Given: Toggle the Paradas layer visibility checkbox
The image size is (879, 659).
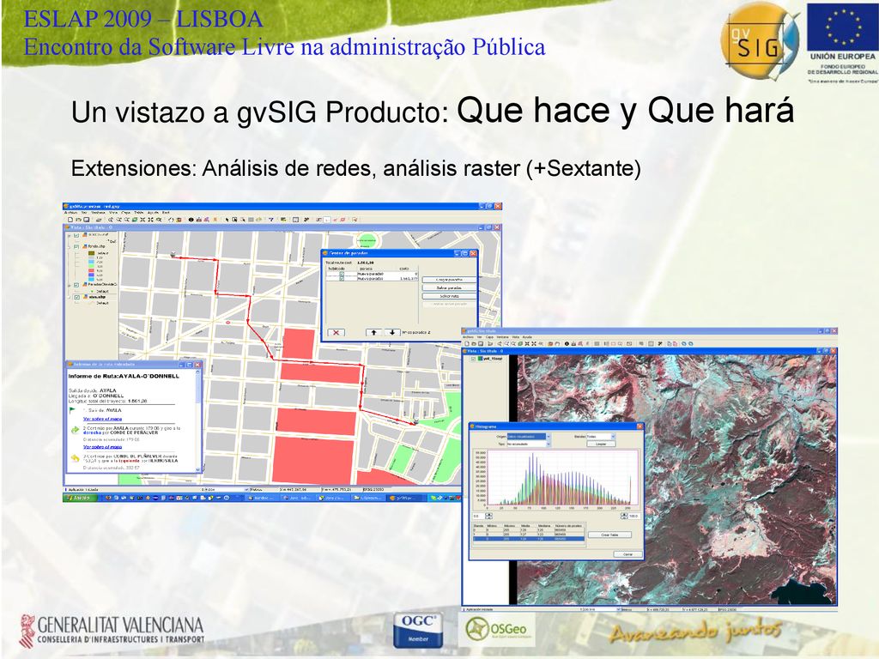Looking at the screenshot, I should click(76, 285).
